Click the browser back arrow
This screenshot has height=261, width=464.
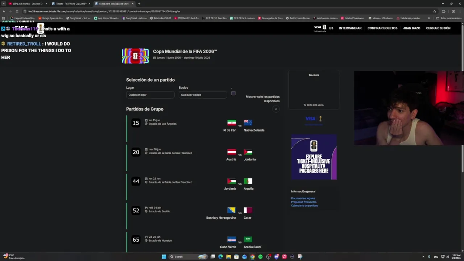click(4, 11)
